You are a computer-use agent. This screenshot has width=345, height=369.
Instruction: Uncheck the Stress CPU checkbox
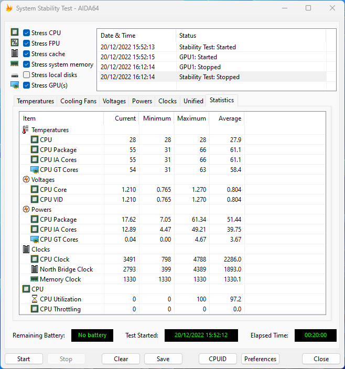coord(26,32)
